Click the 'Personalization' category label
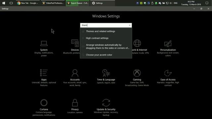 tap(168, 50)
